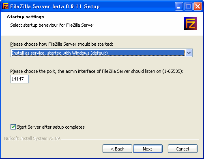Go to the previous page with Back
The image size is (204, 159).
[117, 149]
